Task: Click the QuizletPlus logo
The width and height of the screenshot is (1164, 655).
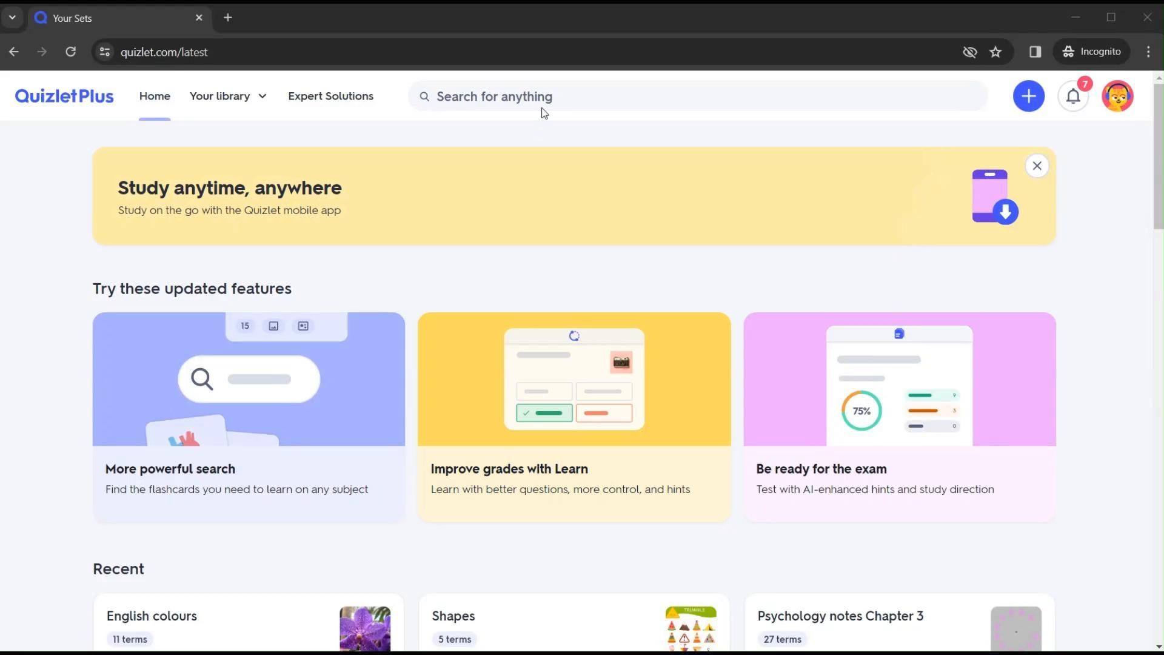Action: pyautogui.click(x=64, y=96)
